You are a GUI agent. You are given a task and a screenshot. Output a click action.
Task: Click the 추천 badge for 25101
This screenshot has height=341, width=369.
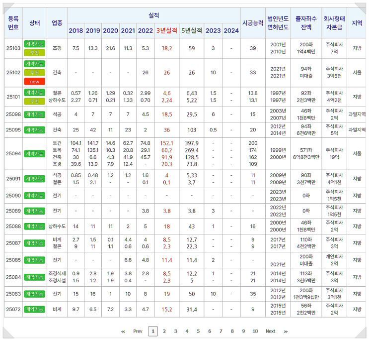(35, 102)
